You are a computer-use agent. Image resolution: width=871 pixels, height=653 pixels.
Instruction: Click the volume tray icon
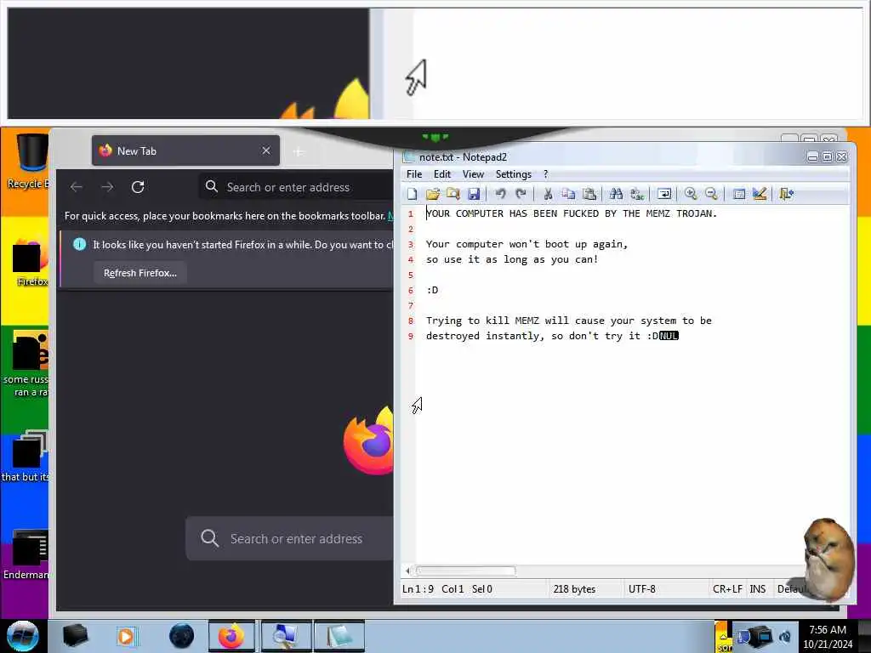click(x=785, y=636)
